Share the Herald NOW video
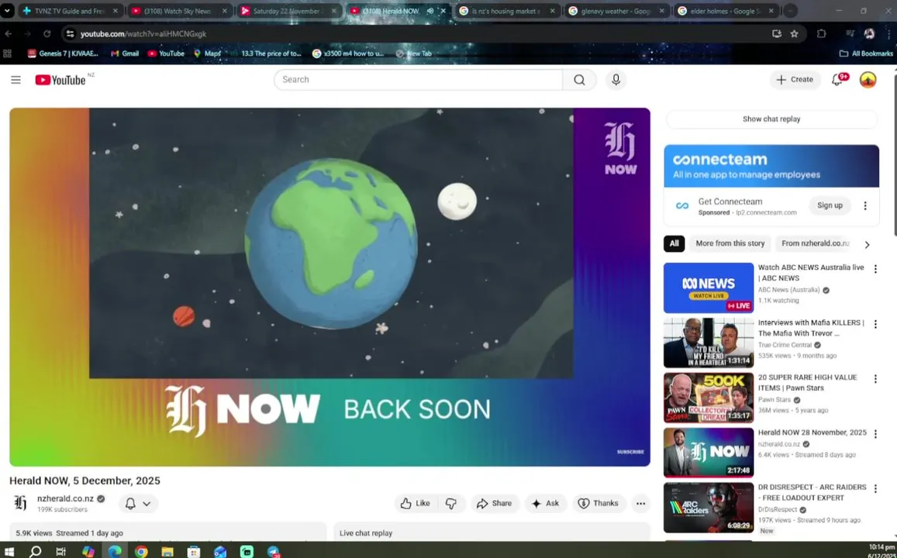 pos(495,504)
